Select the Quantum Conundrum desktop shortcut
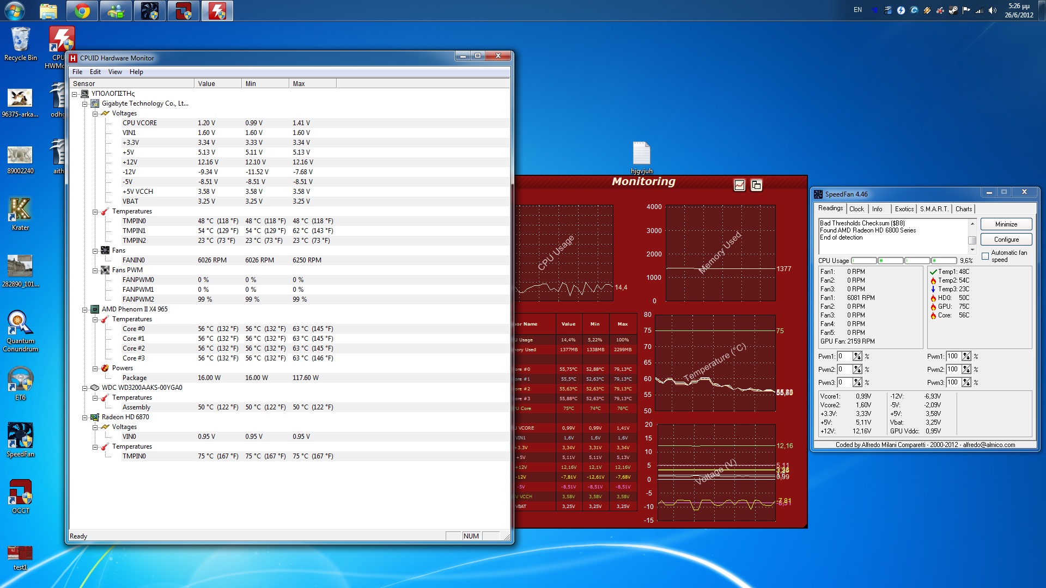Viewport: 1046px width, 588px height. (21, 331)
